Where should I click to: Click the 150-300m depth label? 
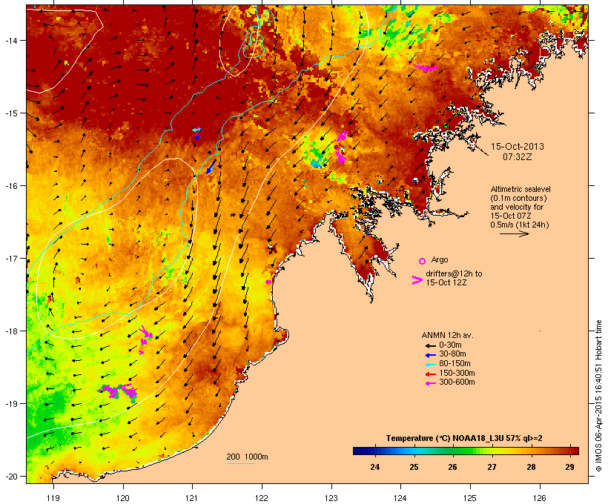pyautogui.click(x=457, y=373)
